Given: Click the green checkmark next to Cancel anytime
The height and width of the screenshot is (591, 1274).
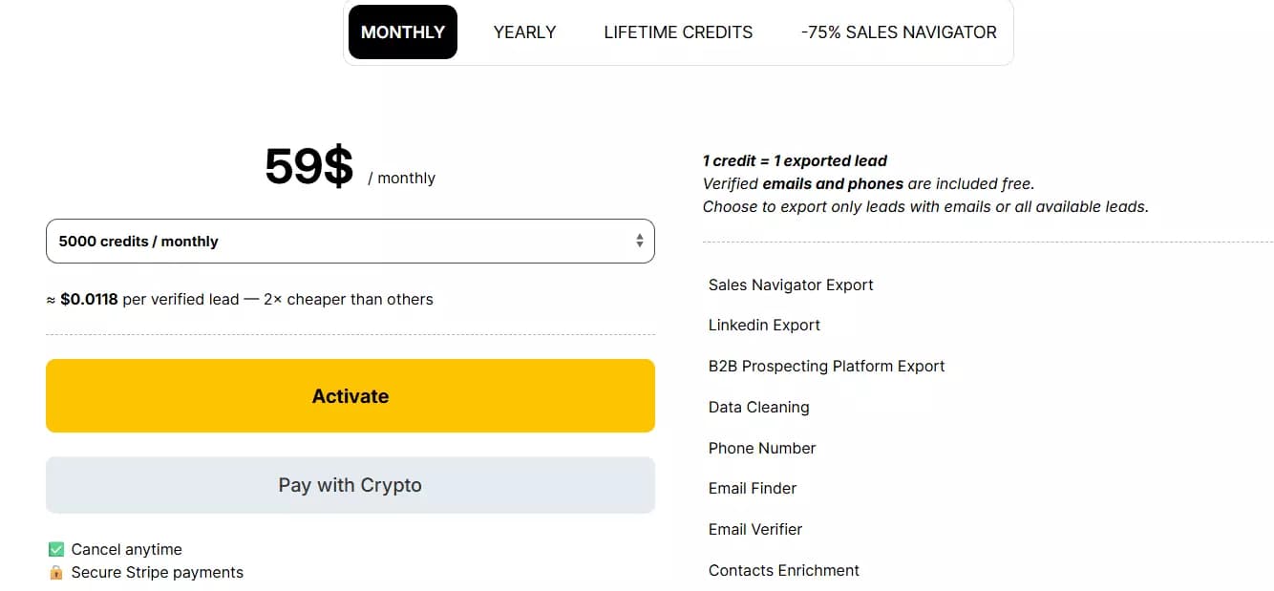Looking at the screenshot, I should (x=55, y=549).
